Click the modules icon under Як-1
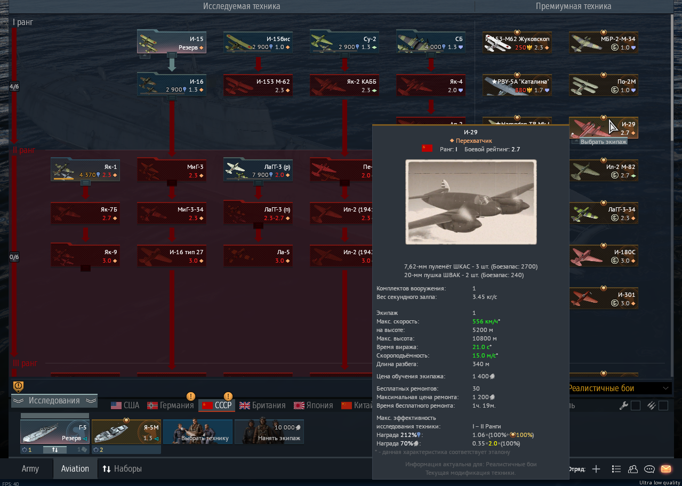Image resolution: width=682 pixels, height=486 pixels. click(x=85, y=183)
